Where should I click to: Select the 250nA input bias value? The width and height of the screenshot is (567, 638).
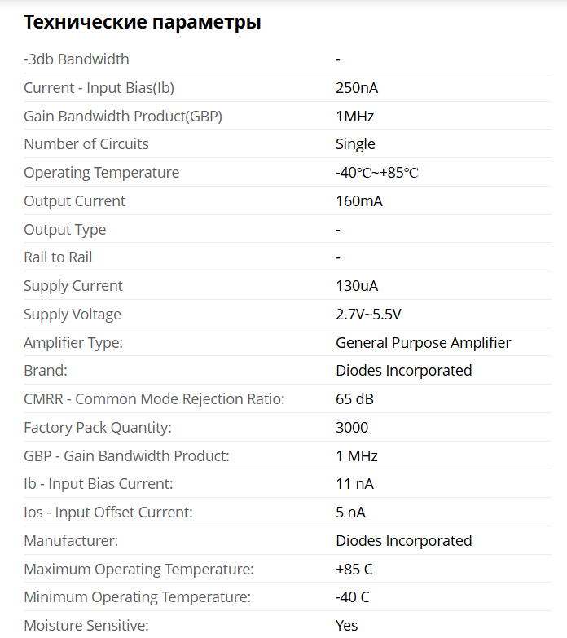[x=357, y=88]
